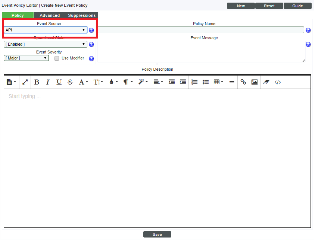Viewport: 315px width, 242px height.
Task: Toggle bold formatting in editor toolbar
Action: click(x=37, y=82)
